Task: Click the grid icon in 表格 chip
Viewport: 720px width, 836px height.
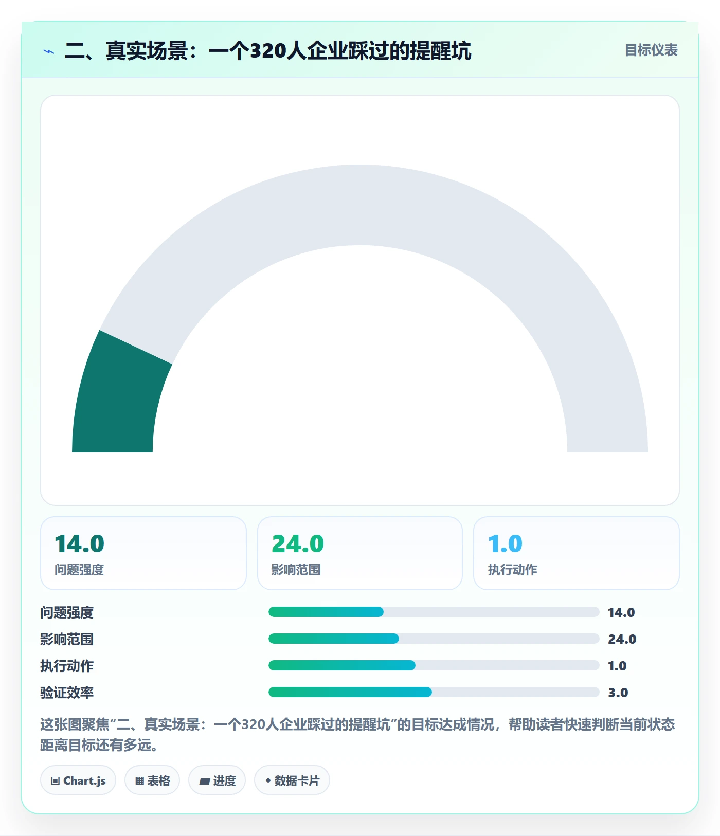Action: coord(139,781)
